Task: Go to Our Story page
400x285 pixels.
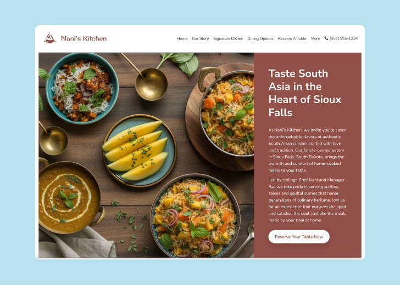Action: (x=200, y=38)
